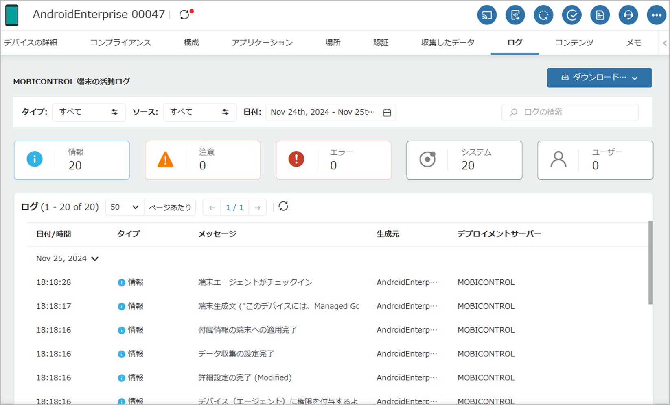
Task: Refresh the log list
Action: 283,206
